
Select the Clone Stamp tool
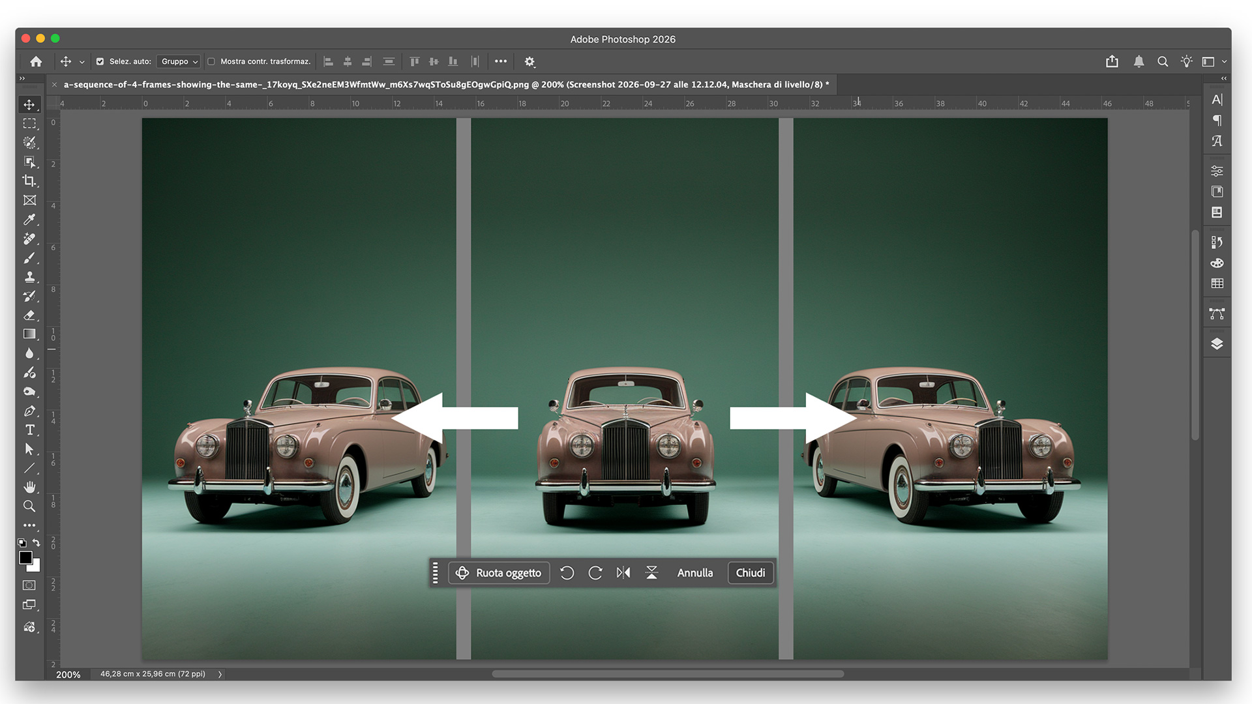29,277
